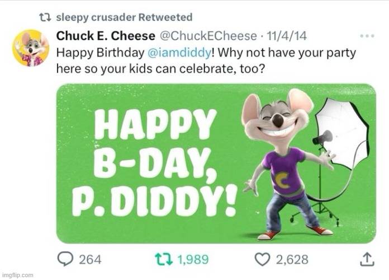Click the green retweet arrows icon
Image resolution: width=389 pixels, height=280 pixels.
pyautogui.click(x=164, y=259)
